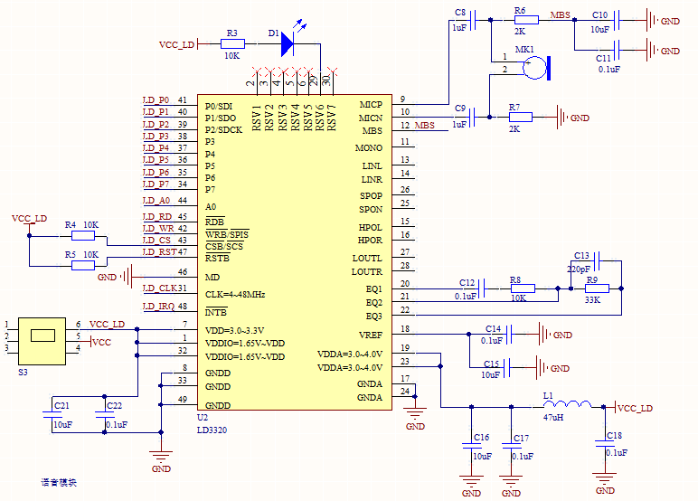Select the MK1 microphone symbol

point(537,68)
